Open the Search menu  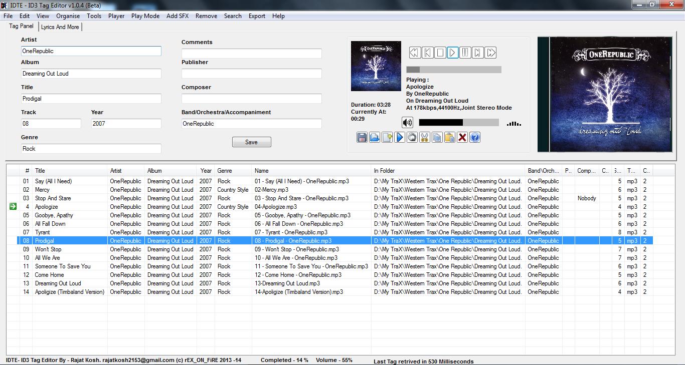[x=233, y=16]
